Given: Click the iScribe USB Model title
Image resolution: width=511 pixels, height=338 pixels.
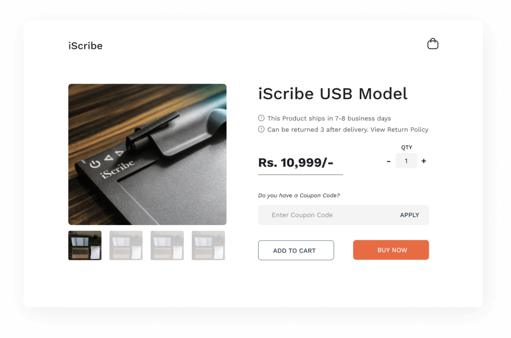Looking at the screenshot, I should [333, 94].
